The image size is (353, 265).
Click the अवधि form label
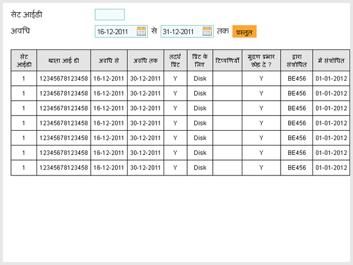[x=20, y=31]
